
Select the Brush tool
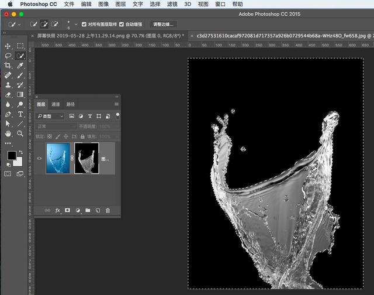[x=20, y=76]
